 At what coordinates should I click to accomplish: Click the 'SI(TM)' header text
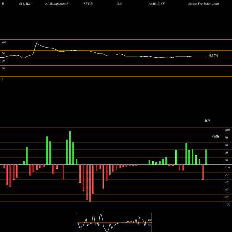pos(88,4)
